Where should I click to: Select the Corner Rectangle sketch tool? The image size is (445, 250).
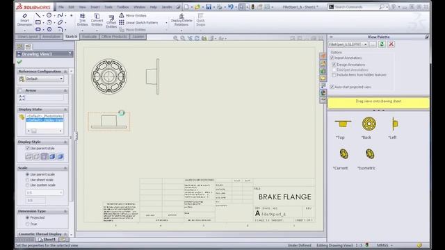click(x=38, y=22)
